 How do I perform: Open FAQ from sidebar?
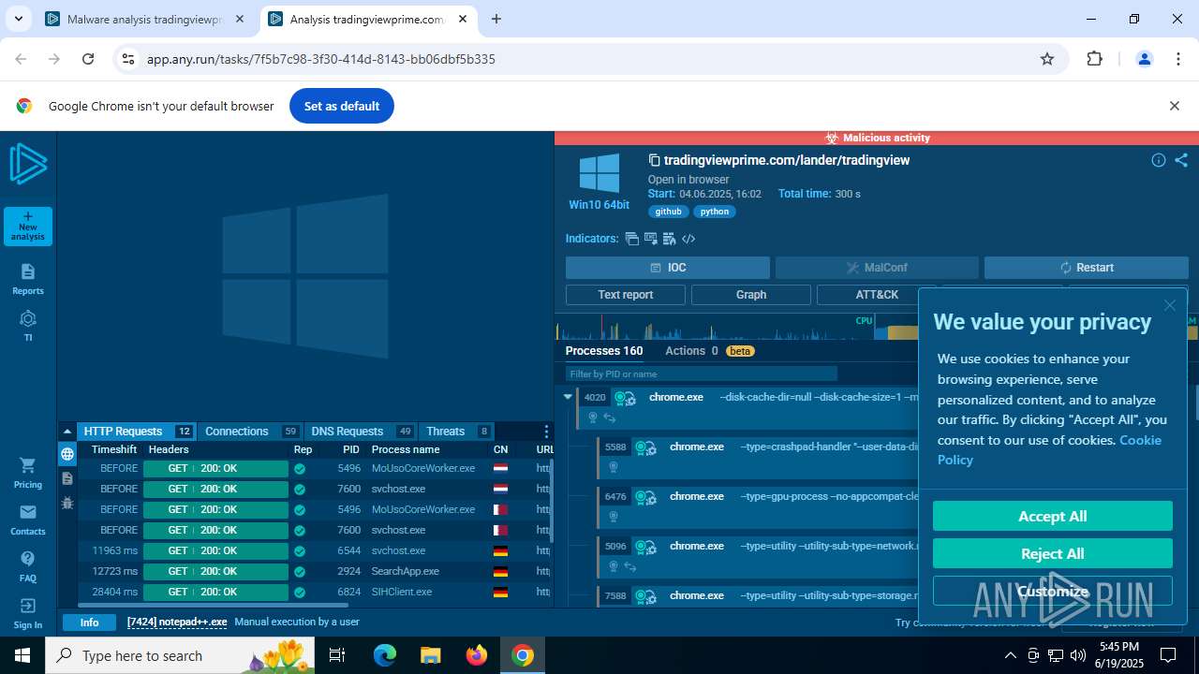(x=28, y=566)
